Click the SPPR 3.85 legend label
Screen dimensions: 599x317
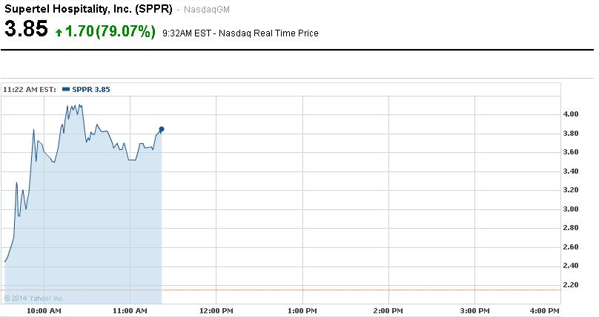coord(91,89)
